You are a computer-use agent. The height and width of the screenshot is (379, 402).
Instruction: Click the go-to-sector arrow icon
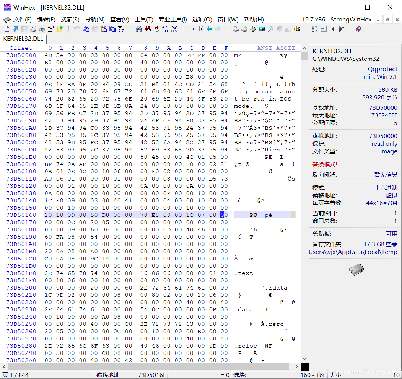pos(200,29)
